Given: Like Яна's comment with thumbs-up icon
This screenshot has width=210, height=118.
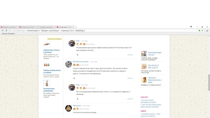Looking at the screenshot, I should [74, 78].
